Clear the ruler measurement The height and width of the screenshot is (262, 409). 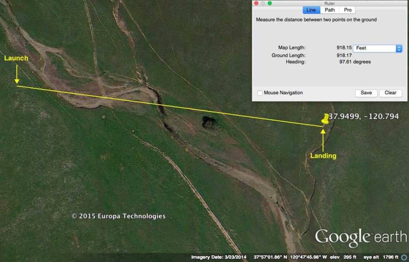click(x=390, y=93)
